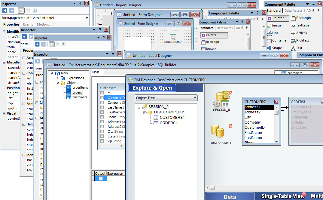323x200 pixels.
Task: Choose Line component in rightmost palette
Action: coord(273,33)
